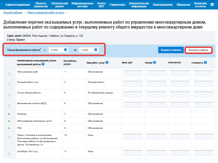Click help icon next to Наименование column header
Image resolution: width=218 pixels, height=163 pixels.
click(43, 64)
